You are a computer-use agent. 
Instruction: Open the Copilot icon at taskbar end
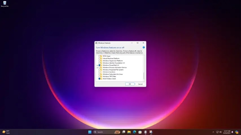[x=237, y=132]
